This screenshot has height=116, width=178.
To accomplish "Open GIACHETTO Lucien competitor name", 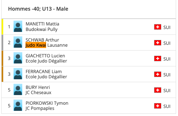I will [45, 56].
